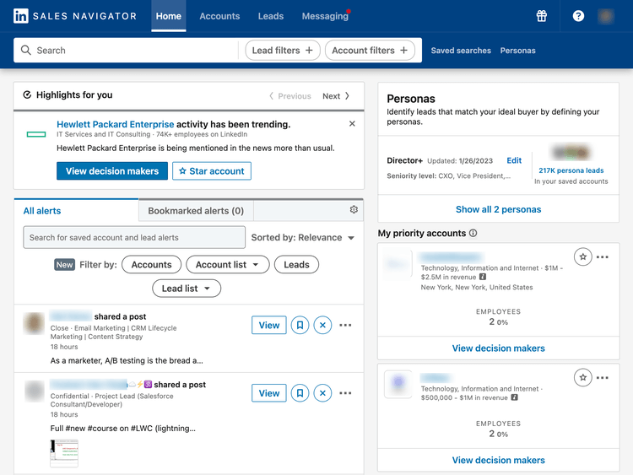633x475 pixels.
Task: Bookmark the LWC course post alert
Action: click(300, 393)
